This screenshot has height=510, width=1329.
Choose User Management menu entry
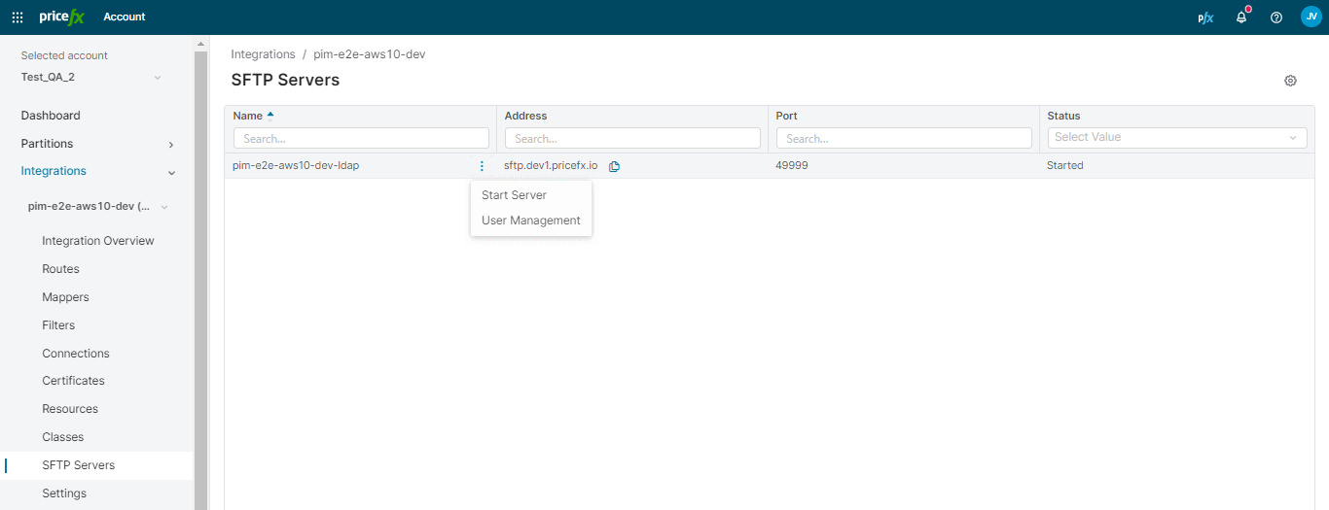point(530,221)
